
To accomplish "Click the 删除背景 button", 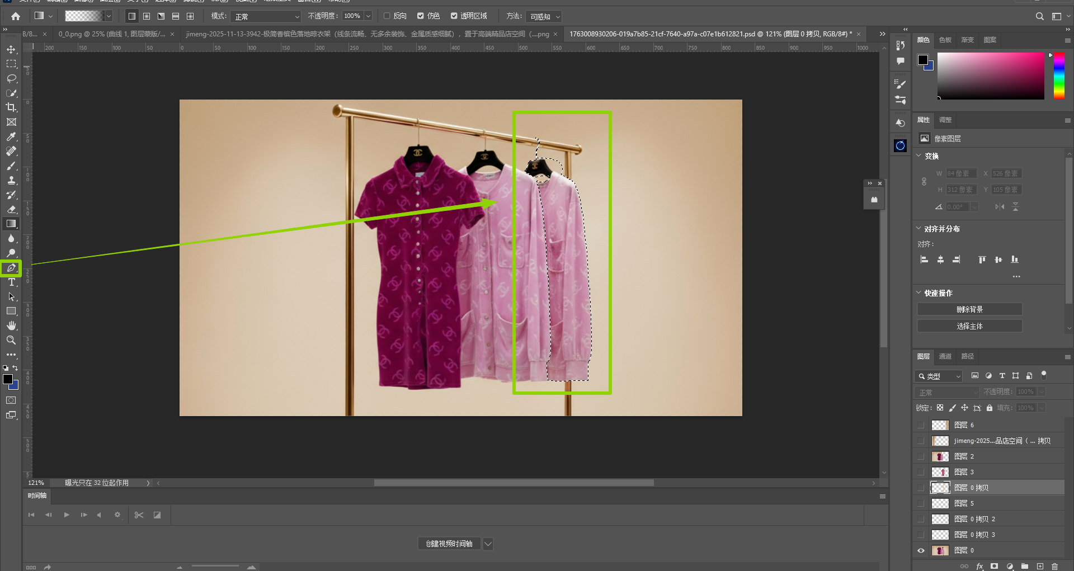I will tap(969, 309).
